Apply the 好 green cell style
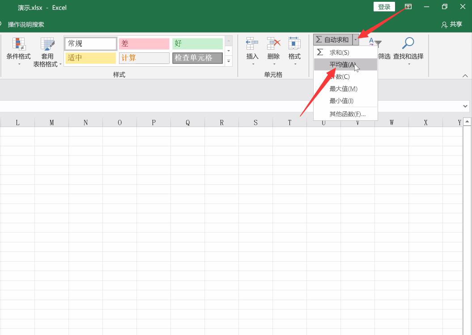 coord(197,44)
